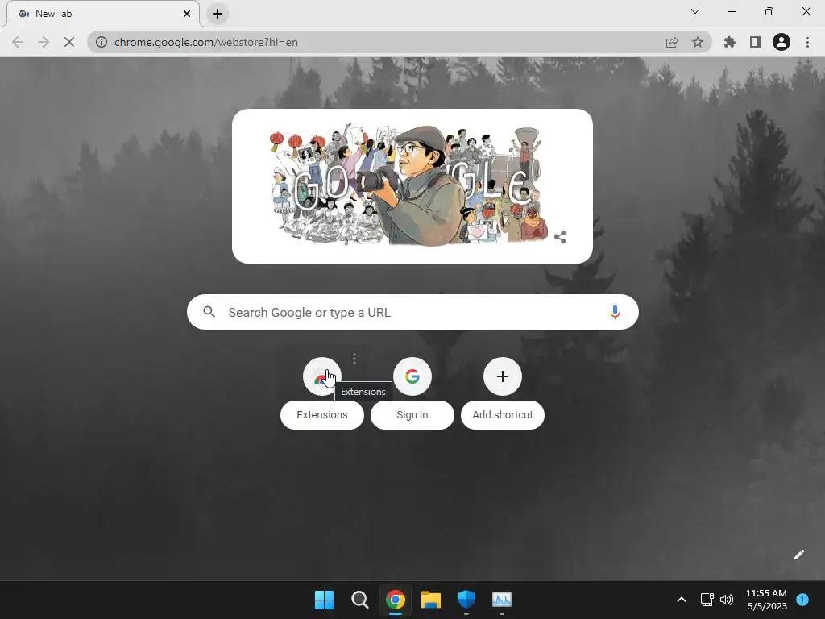Click the magnifier icon in the search box
The height and width of the screenshot is (619, 825).
pos(209,312)
